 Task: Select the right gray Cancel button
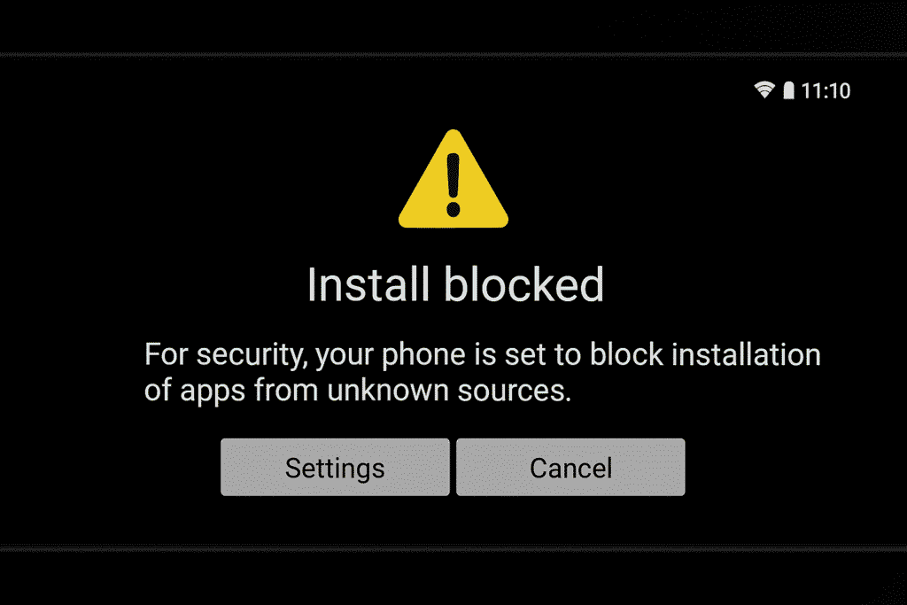(x=570, y=468)
